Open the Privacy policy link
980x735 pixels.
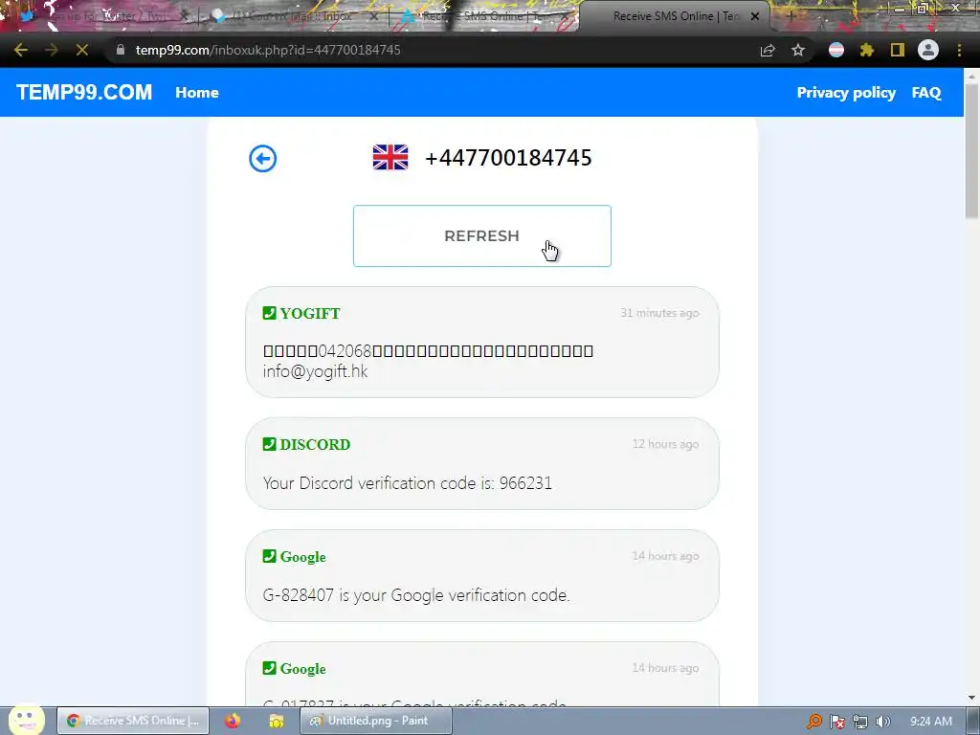846,93
